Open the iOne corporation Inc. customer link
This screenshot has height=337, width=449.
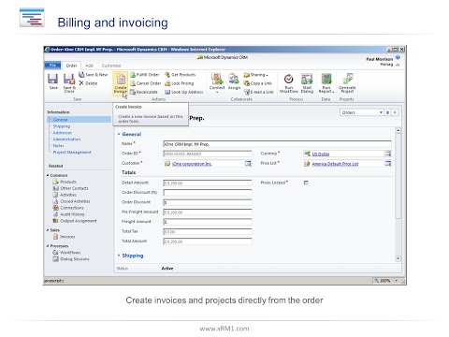click(192, 164)
